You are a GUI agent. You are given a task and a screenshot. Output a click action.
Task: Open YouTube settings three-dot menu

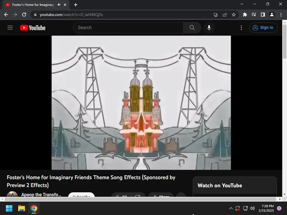[x=241, y=28]
